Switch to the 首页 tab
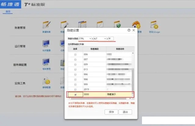Screen dimensions: 195x126 pyautogui.click(x=8, y=12)
